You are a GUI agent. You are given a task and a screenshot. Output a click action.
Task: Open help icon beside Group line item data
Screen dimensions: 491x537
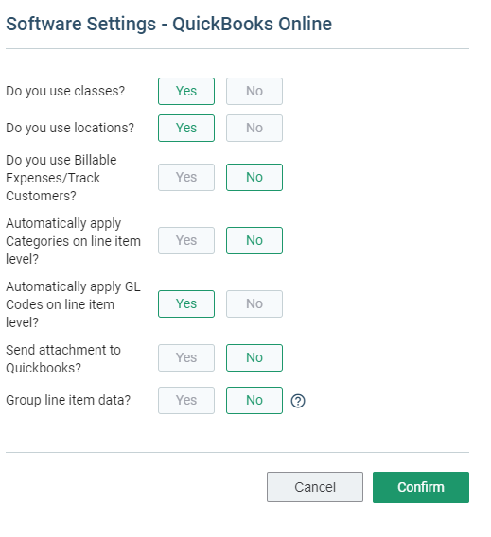pos(298,401)
